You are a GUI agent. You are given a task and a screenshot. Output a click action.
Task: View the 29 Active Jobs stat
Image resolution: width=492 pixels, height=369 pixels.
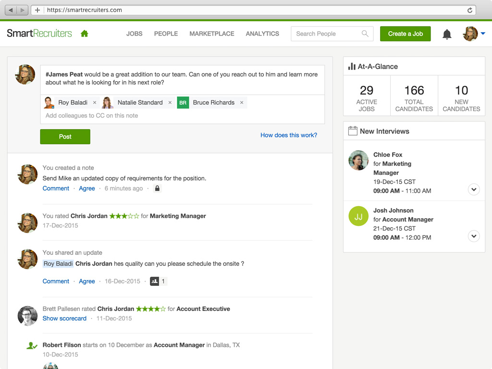[x=367, y=98]
